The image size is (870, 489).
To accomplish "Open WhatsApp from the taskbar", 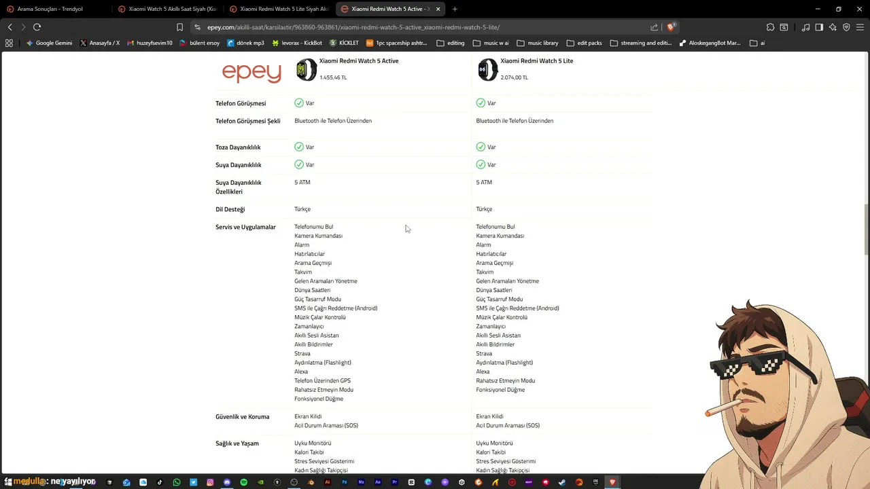I will coord(177,482).
